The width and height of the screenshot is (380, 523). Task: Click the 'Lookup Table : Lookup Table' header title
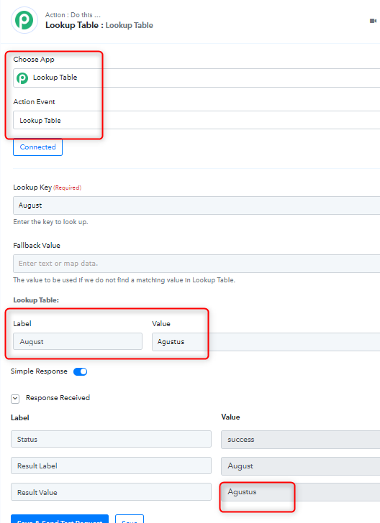[x=99, y=25]
